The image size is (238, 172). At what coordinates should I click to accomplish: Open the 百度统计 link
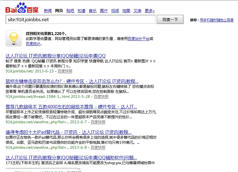point(33,44)
